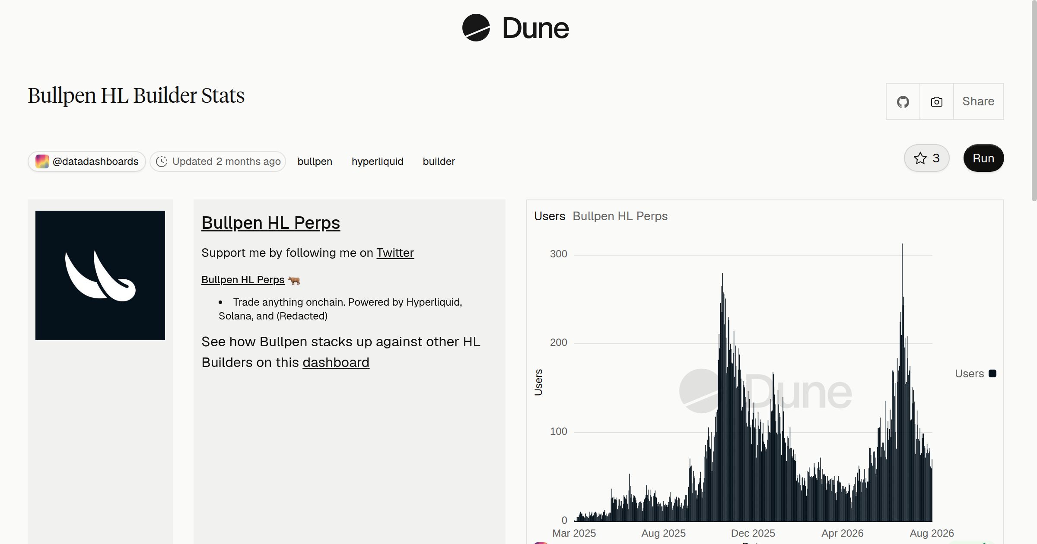Click the tallest bar in the Users chart
The image size is (1037, 544).
902,382
